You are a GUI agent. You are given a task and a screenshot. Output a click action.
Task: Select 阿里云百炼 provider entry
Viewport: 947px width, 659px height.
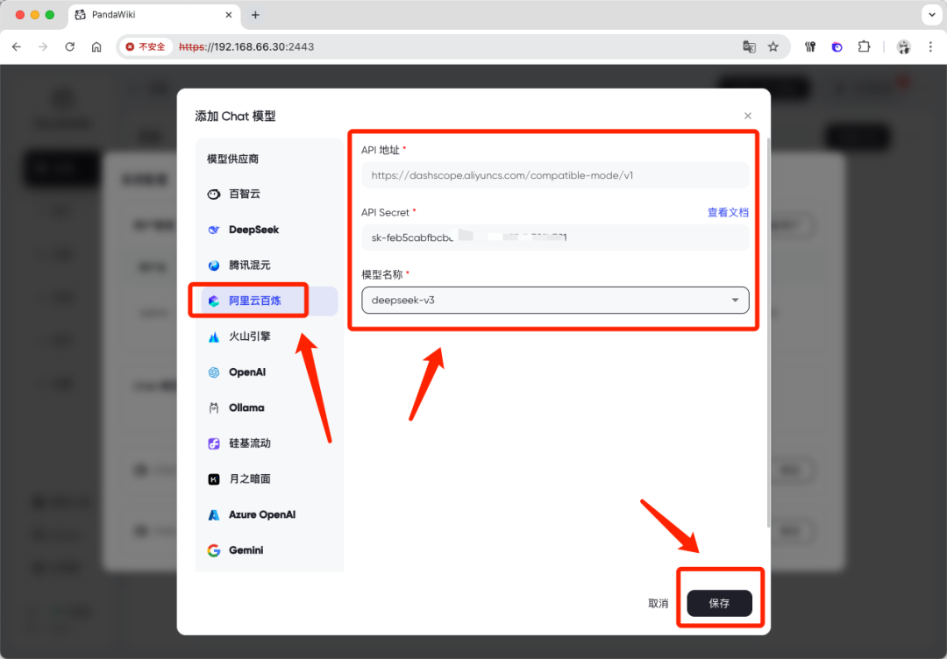[269, 301]
